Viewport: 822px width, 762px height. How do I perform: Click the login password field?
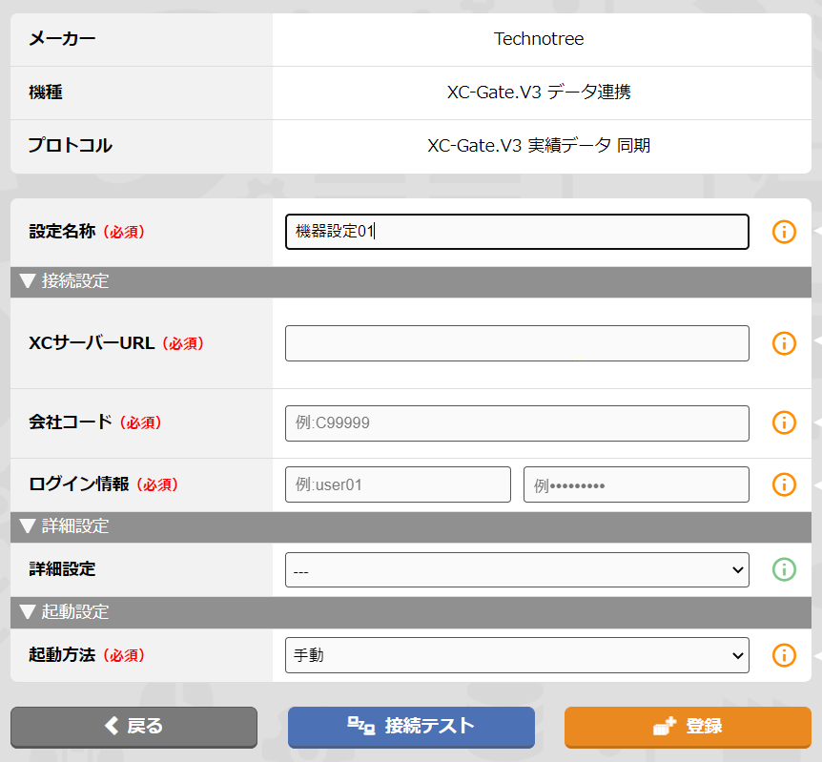(636, 484)
